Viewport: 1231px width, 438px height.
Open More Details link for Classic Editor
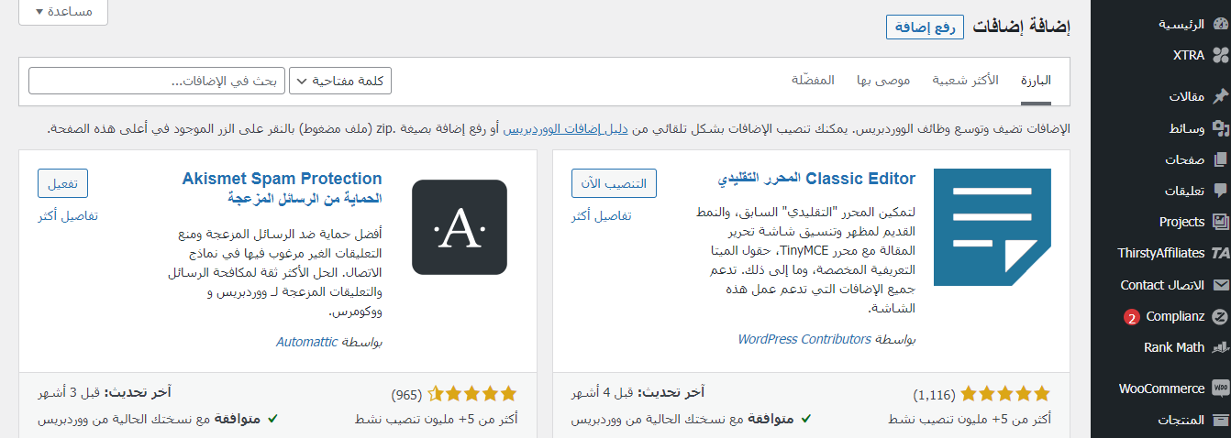(601, 216)
